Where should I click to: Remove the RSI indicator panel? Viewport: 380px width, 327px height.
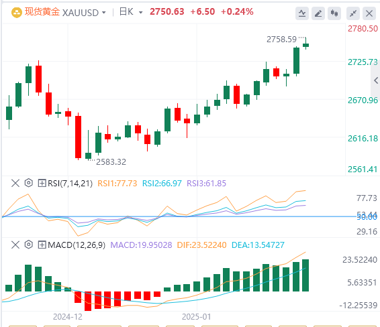(x=15, y=183)
